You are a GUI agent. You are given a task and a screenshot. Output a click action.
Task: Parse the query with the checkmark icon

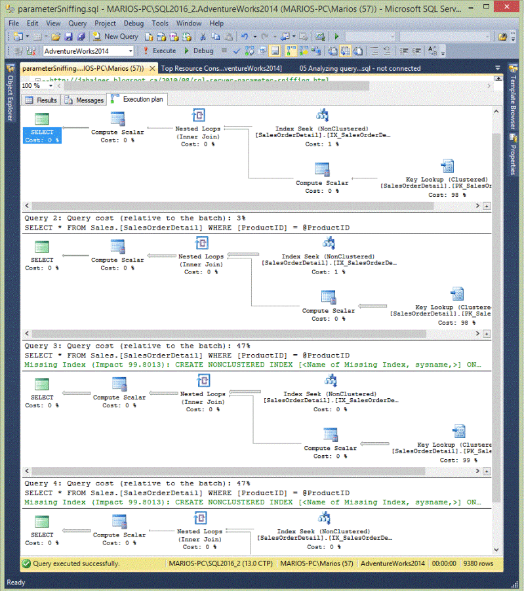coord(237,51)
